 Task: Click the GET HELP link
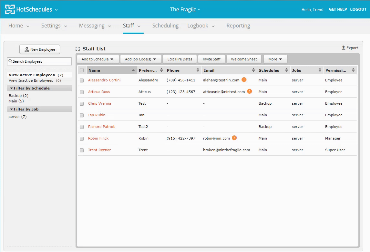pyautogui.click(x=338, y=9)
